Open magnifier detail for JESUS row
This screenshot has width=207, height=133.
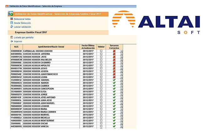tap(121, 69)
